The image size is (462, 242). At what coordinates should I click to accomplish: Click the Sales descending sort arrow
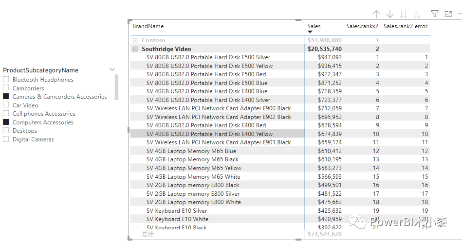[310, 32]
